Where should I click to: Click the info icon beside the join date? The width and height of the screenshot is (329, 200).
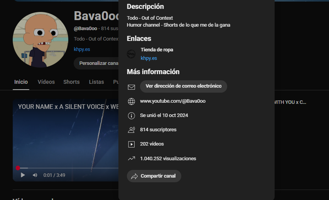click(132, 115)
